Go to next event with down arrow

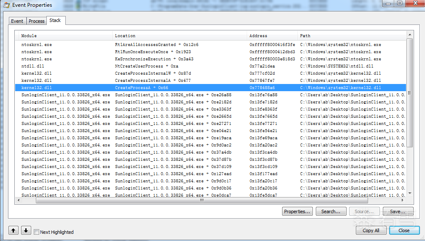pyautogui.click(x=26, y=231)
